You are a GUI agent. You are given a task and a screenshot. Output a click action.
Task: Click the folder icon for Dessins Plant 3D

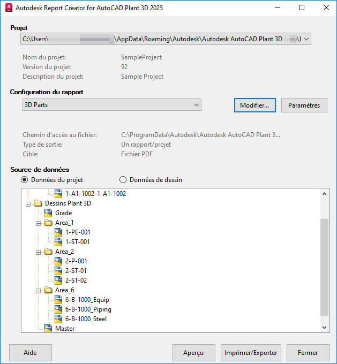click(x=38, y=203)
